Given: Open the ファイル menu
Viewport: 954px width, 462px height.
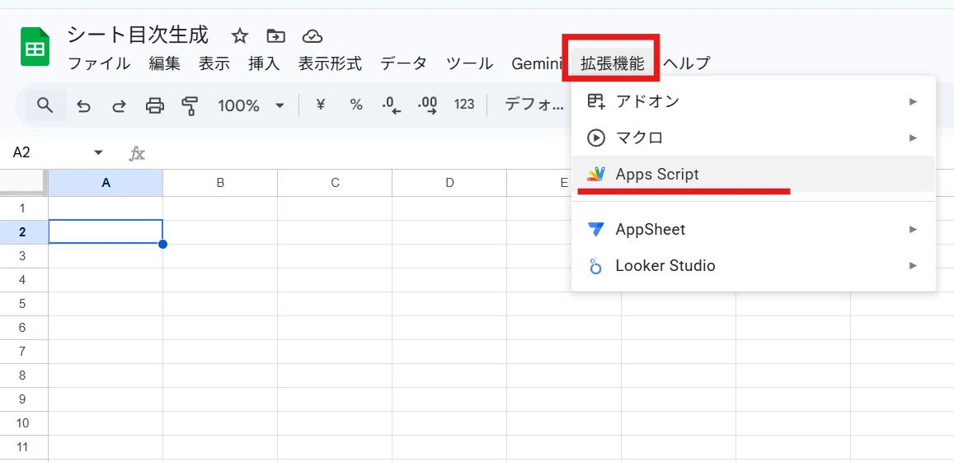Looking at the screenshot, I should [x=99, y=63].
